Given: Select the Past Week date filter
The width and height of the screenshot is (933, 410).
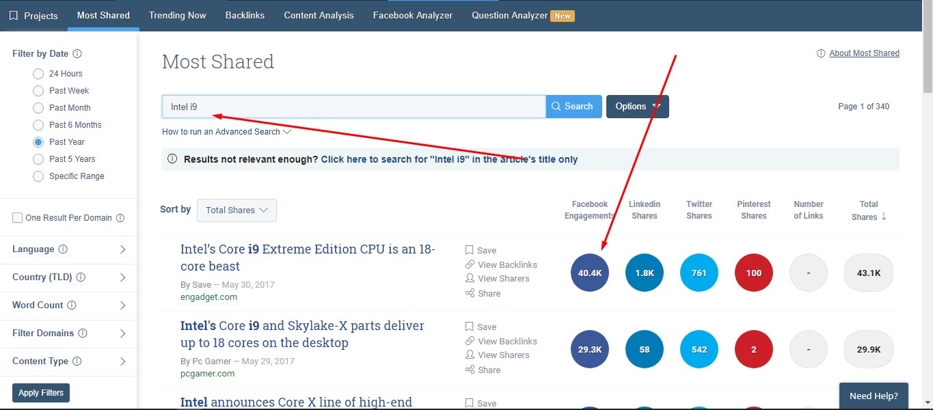Looking at the screenshot, I should tap(38, 91).
